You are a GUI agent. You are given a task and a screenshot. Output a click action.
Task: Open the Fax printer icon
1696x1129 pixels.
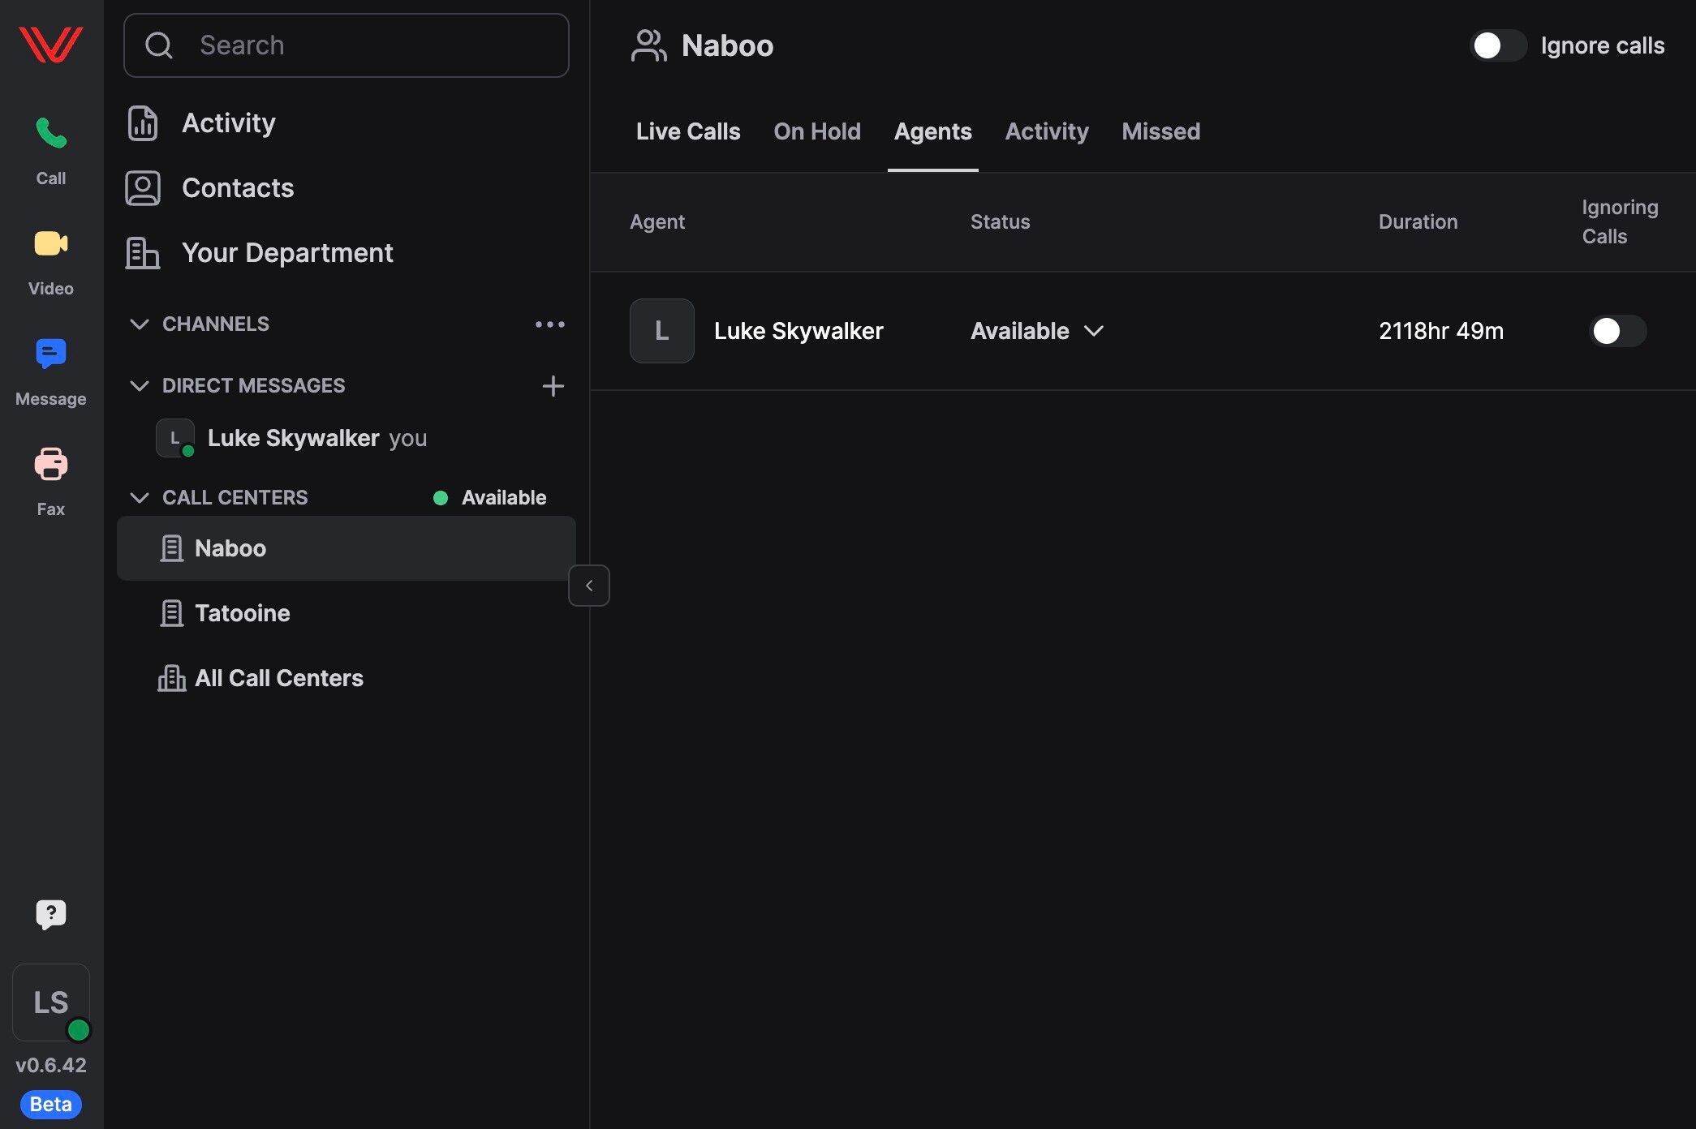click(x=50, y=464)
